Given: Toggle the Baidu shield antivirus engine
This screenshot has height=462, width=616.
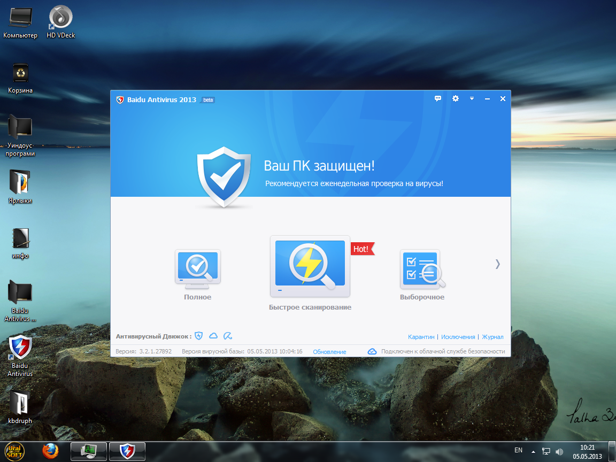Looking at the screenshot, I should pos(199,336).
